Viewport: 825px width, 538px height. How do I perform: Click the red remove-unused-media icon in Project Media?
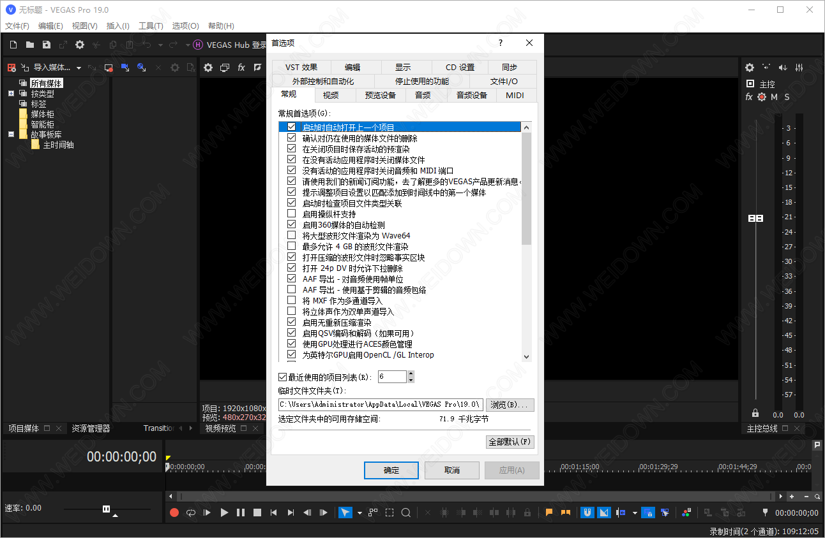[11, 68]
